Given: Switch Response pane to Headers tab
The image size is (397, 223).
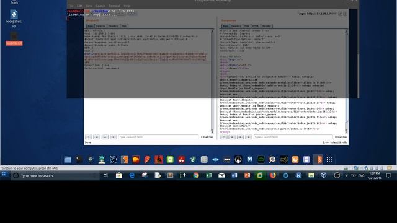Looking at the screenshot, I should pos(236,26).
